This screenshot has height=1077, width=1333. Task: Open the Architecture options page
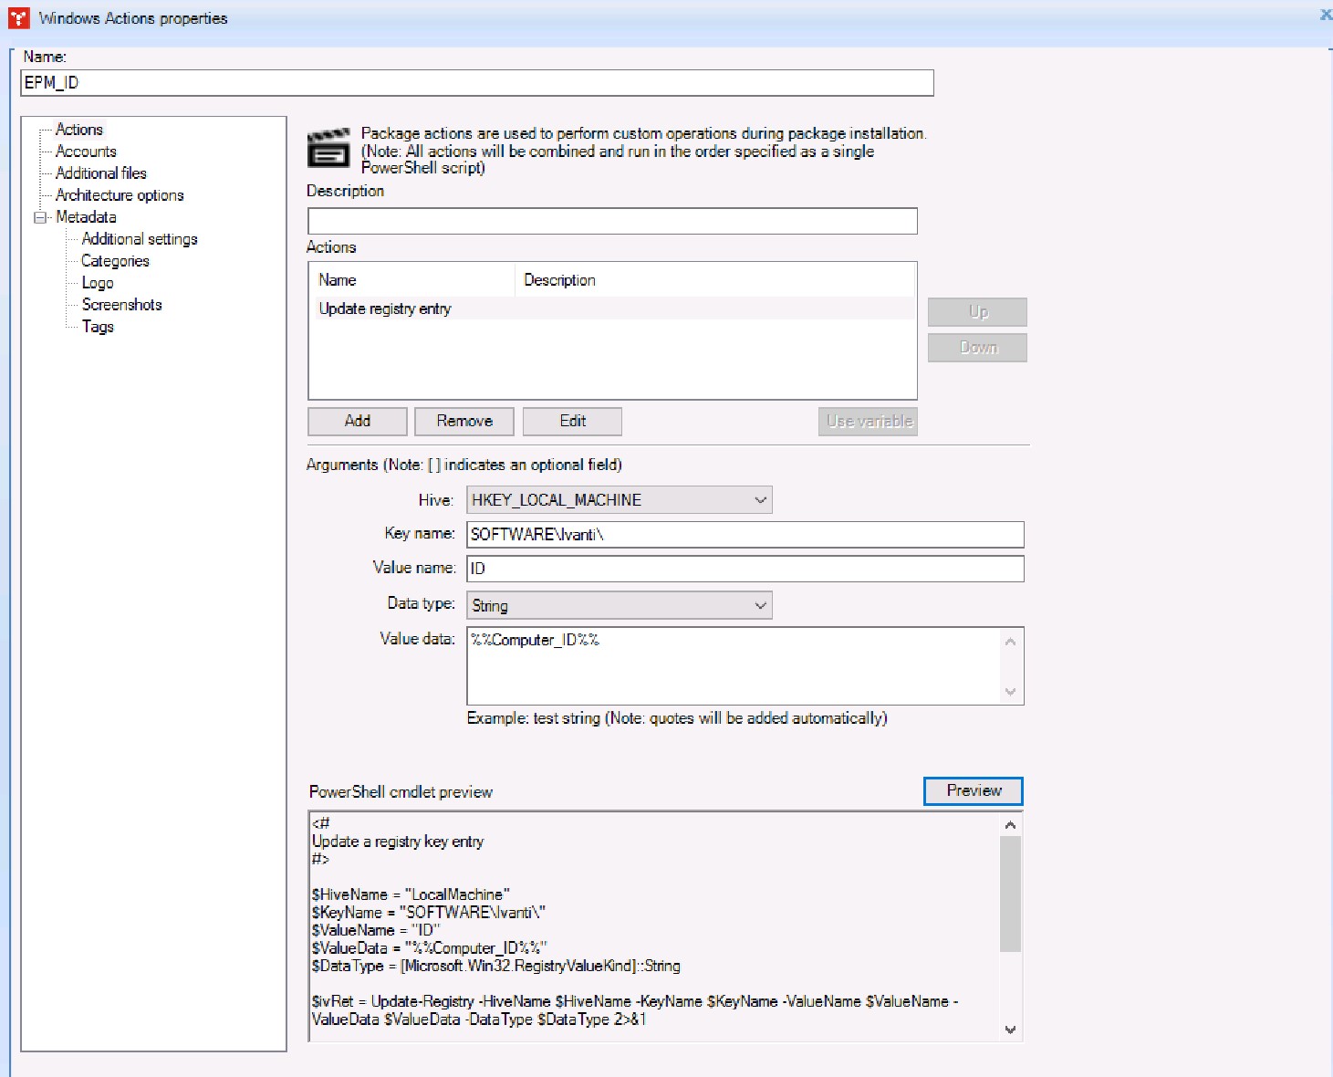point(120,194)
